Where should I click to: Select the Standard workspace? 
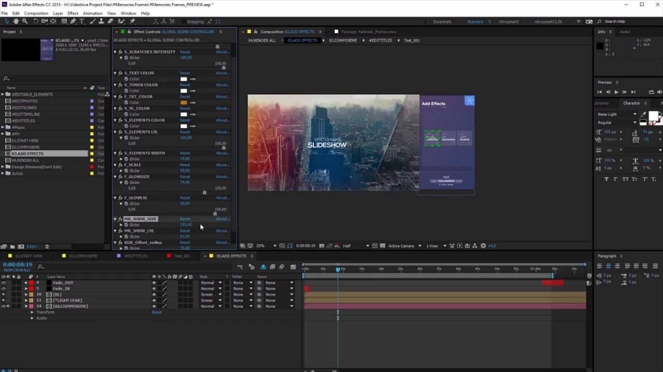[475, 22]
